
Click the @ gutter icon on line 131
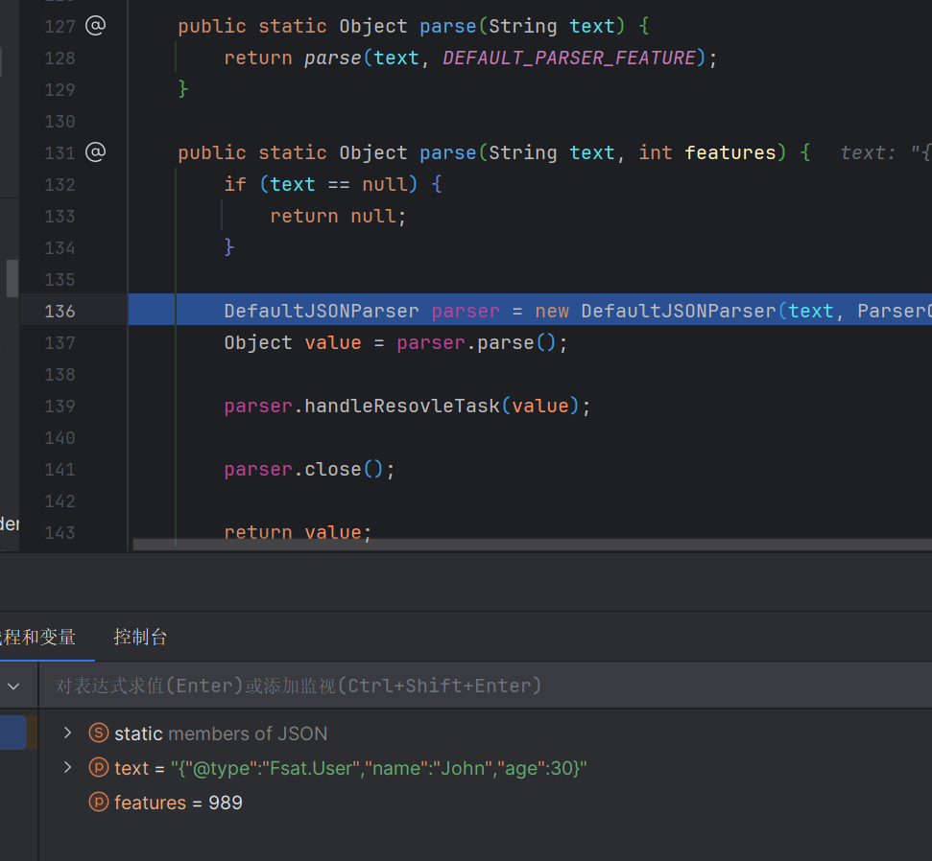click(95, 152)
